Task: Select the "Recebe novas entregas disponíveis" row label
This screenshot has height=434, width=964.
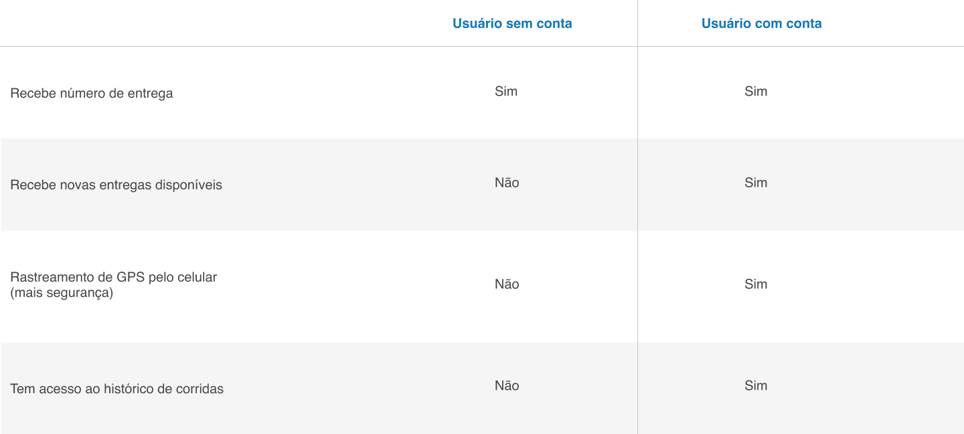Action: coord(116,185)
